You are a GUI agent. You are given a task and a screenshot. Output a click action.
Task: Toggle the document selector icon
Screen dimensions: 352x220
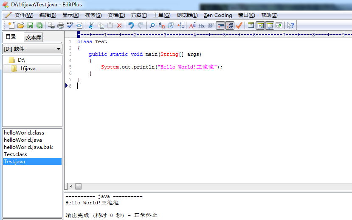click(x=260, y=25)
